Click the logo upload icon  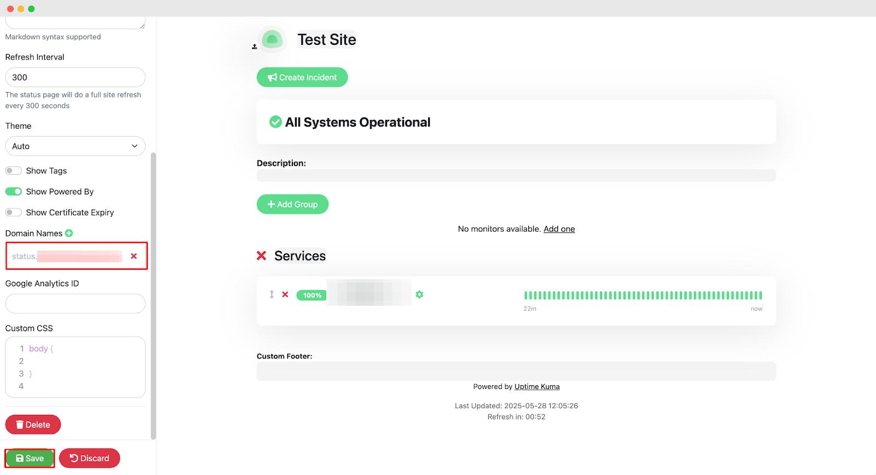tap(255, 47)
